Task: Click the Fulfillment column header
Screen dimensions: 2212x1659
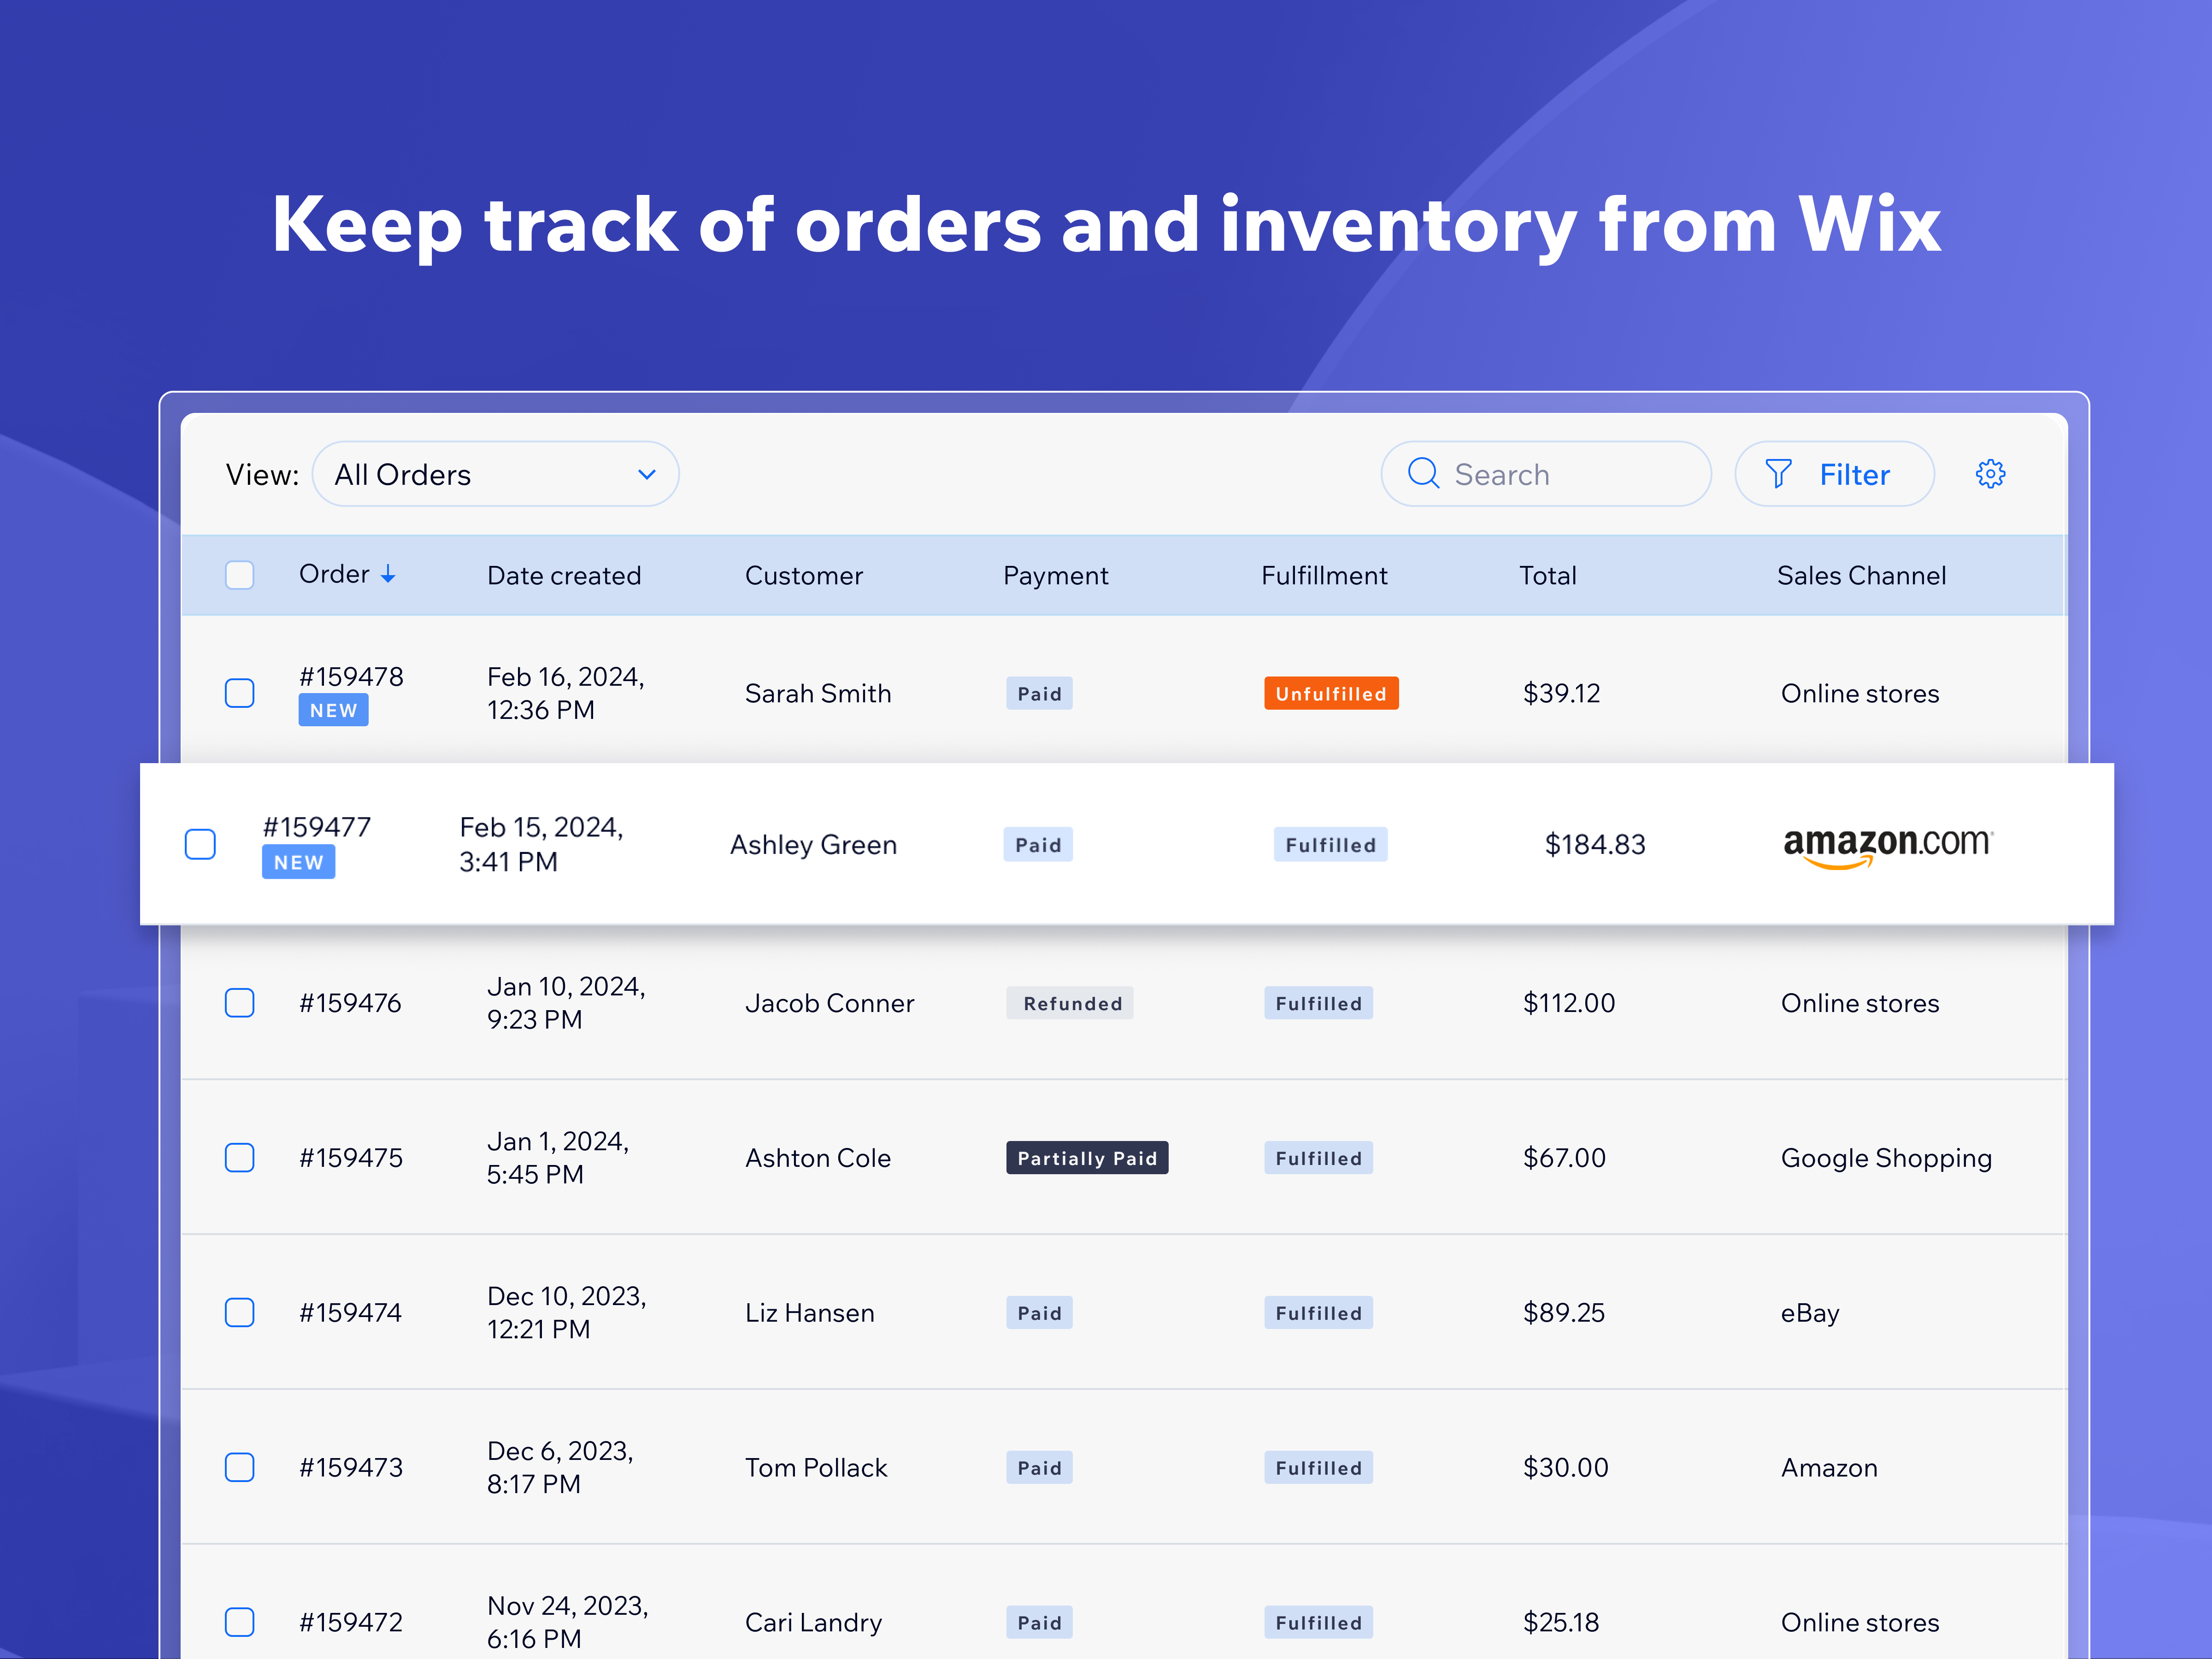Action: [x=1324, y=576]
